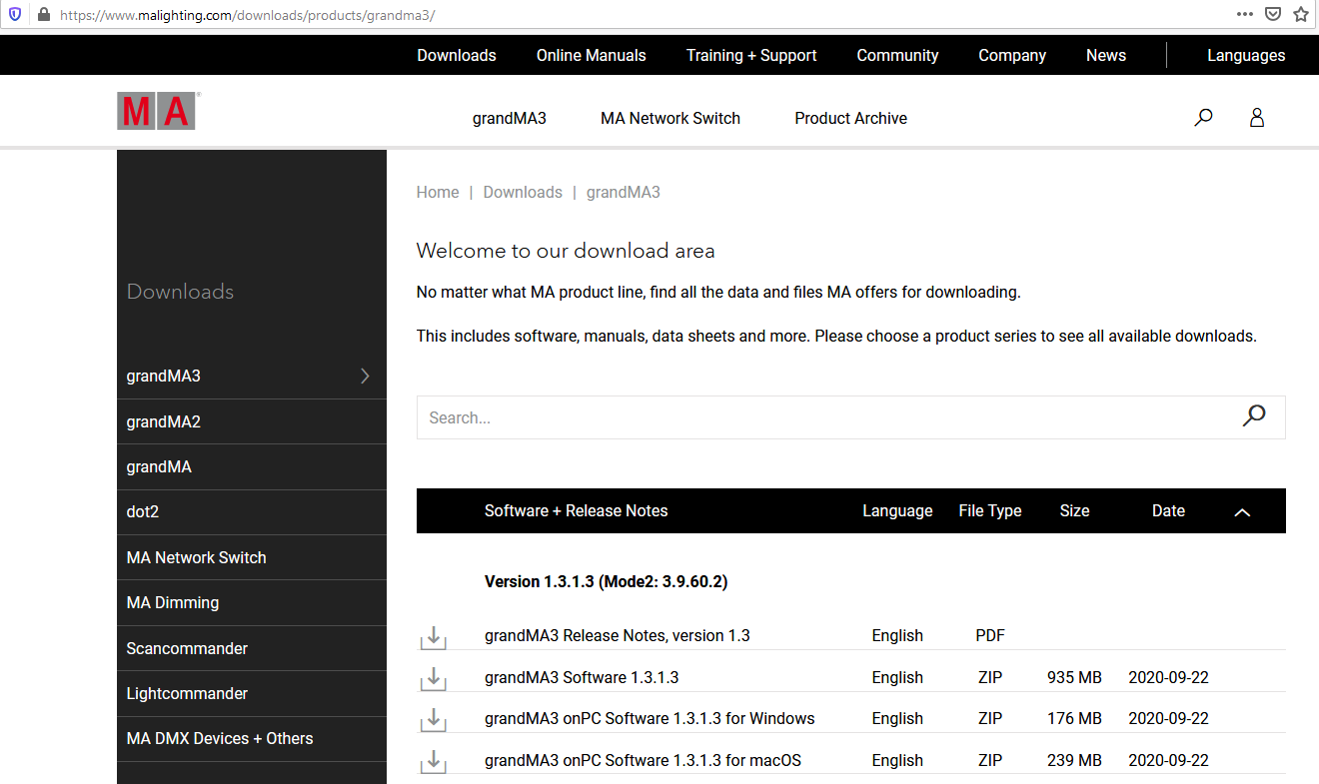Screen dimensions: 1319x784
Task: Click the Software + Release Notes header text
Action: (x=576, y=510)
